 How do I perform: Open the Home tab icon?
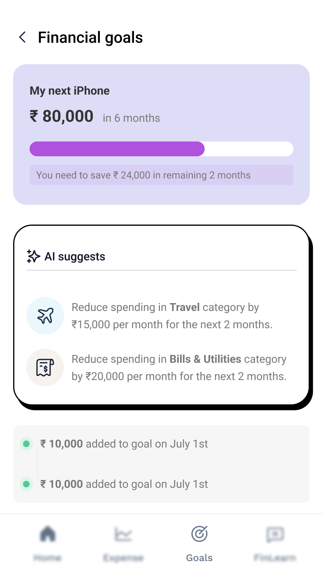click(x=48, y=534)
